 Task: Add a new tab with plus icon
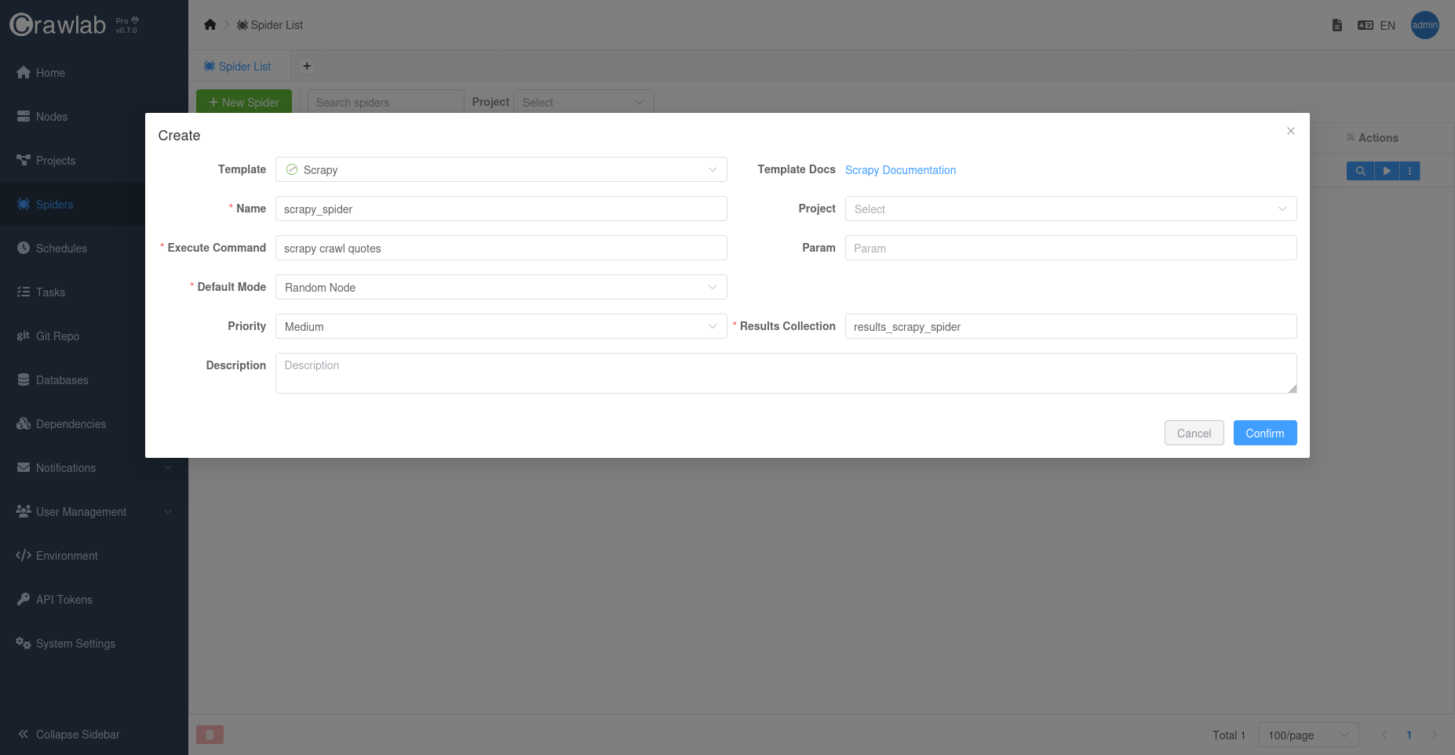[x=307, y=66]
